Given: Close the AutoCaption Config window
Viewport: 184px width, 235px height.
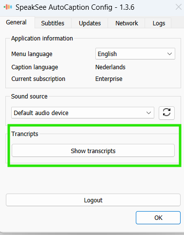Looking at the screenshot, I should pyautogui.click(x=179, y=7).
